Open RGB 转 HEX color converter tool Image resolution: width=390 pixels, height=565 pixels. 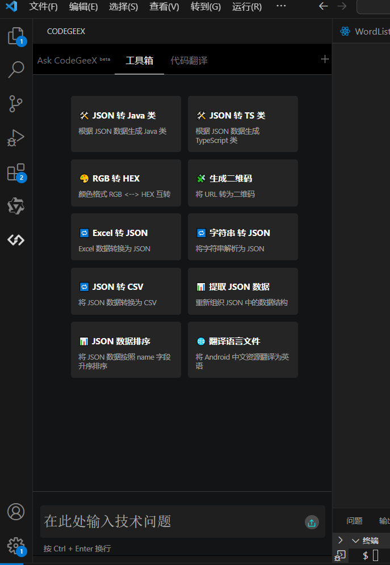[125, 183]
